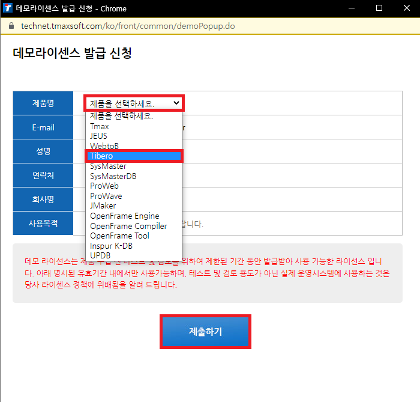Click the 사용목적 row label
Screen dimensions: 420x402
point(43,223)
